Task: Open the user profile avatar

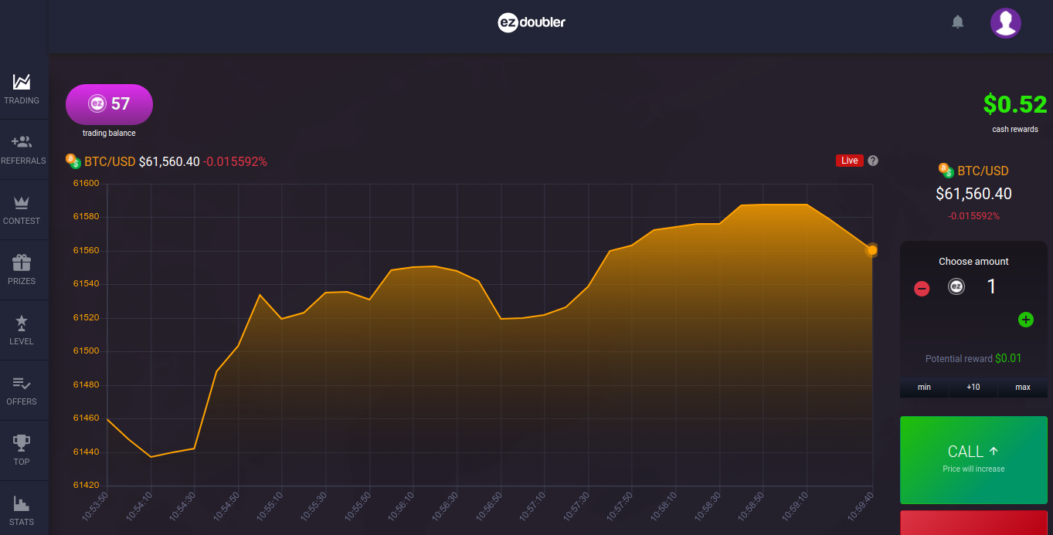Action: pyautogui.click(x=1005, y=23)
